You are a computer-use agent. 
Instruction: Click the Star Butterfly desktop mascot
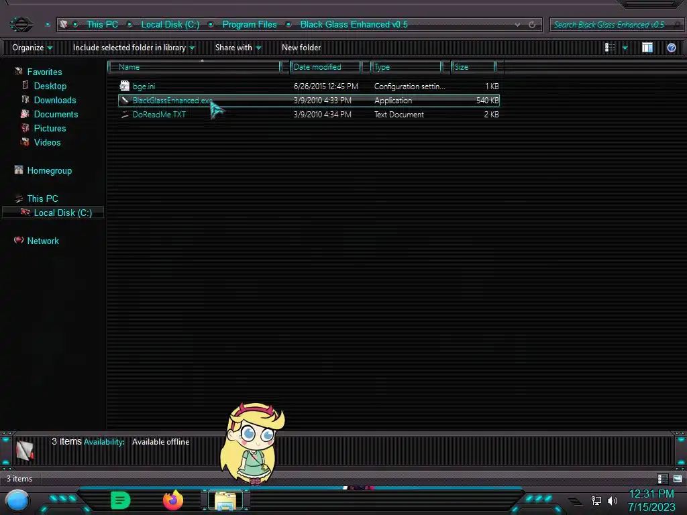253,444
